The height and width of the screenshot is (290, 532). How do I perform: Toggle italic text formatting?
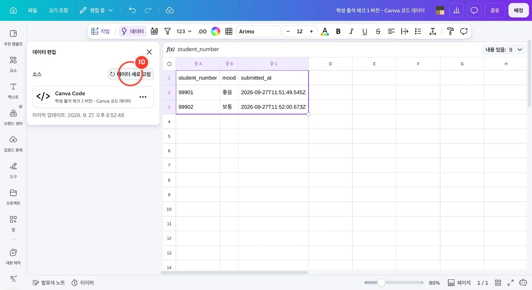[x=351, y=31]
